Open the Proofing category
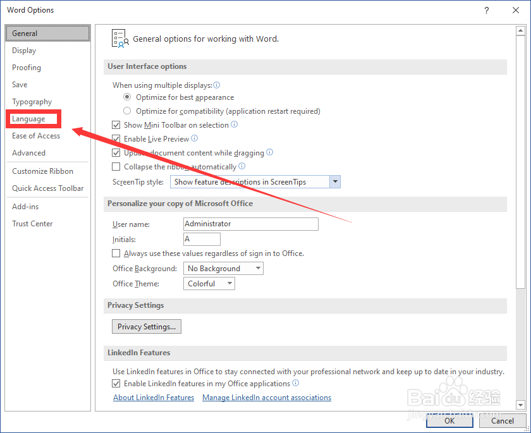This screenshot has width=531, height=433. pyautogui.click(x=47, y=68)
